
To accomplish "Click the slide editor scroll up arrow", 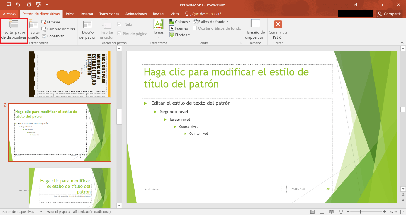I will click(403, 49).
